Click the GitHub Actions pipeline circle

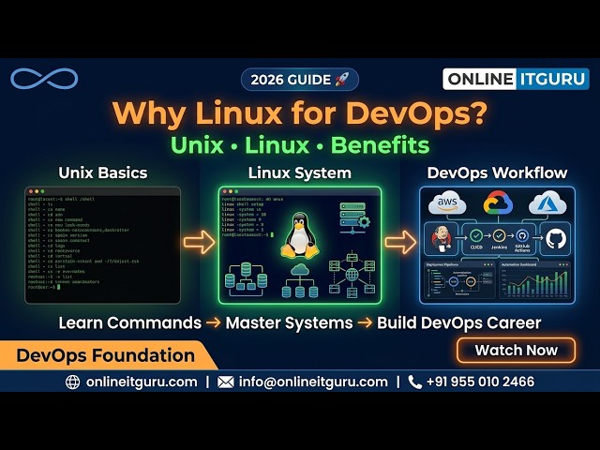522,235
